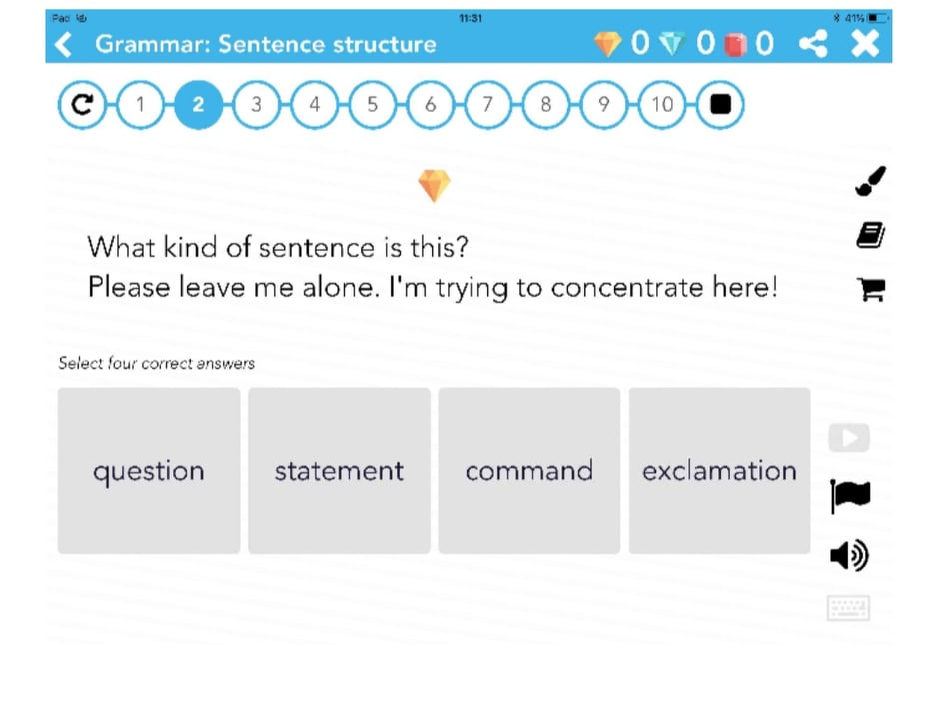Stop the quiz with the square button
This screenshot has width=944, height=702.
click(x=720, y=104)
